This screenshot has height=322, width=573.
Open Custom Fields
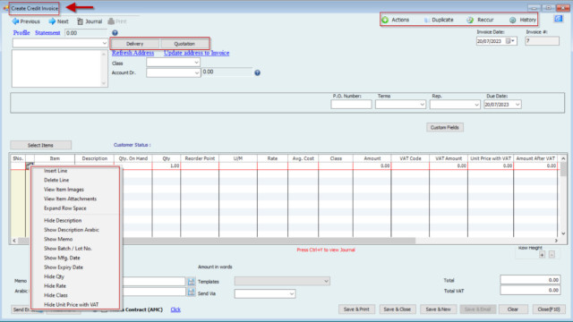[x=445, y=127]
